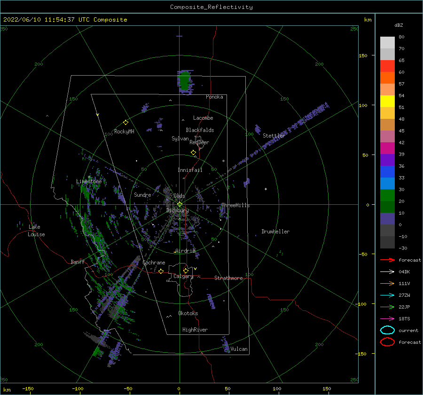Click the Drumheller city label
Image resolution: width=423 pixels, height=395 pixels.
coord(275,232)
